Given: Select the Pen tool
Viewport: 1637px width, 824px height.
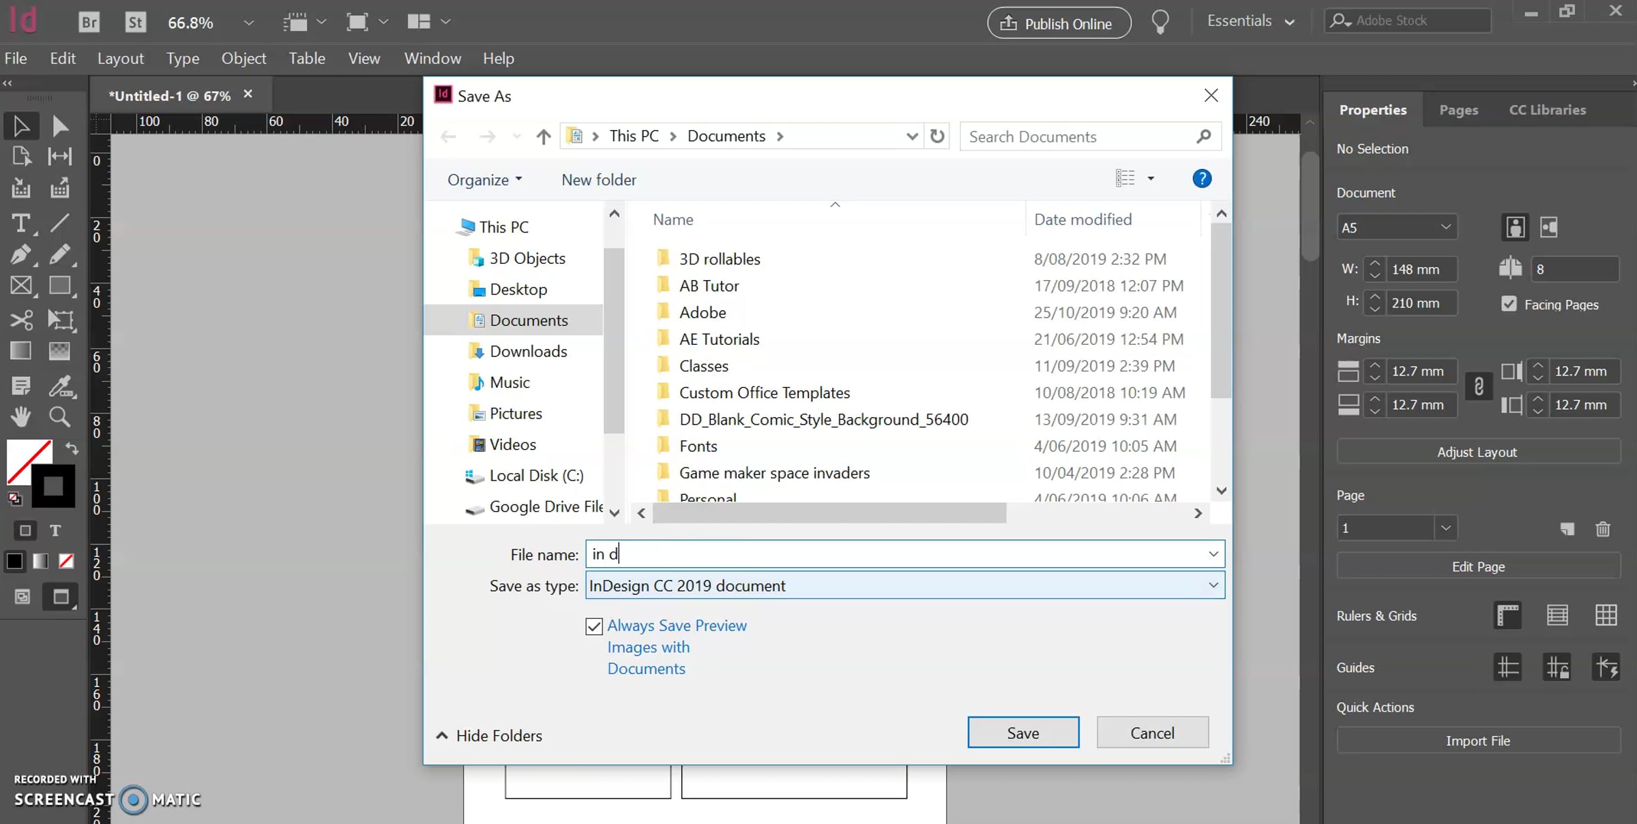Looking at the screenshot, I should point(21,255).
